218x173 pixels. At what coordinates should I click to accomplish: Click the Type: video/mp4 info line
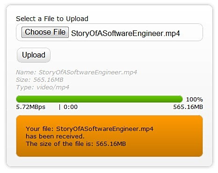point(43,87)
